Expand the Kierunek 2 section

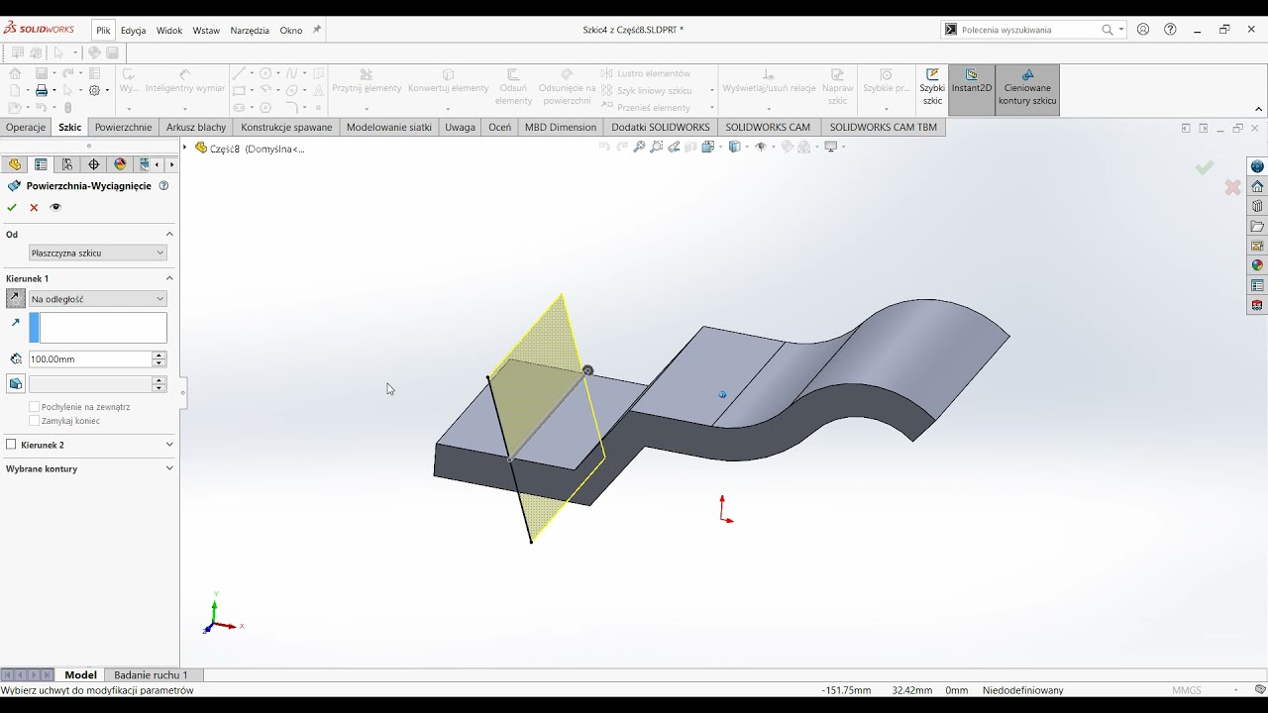point(169,445)
